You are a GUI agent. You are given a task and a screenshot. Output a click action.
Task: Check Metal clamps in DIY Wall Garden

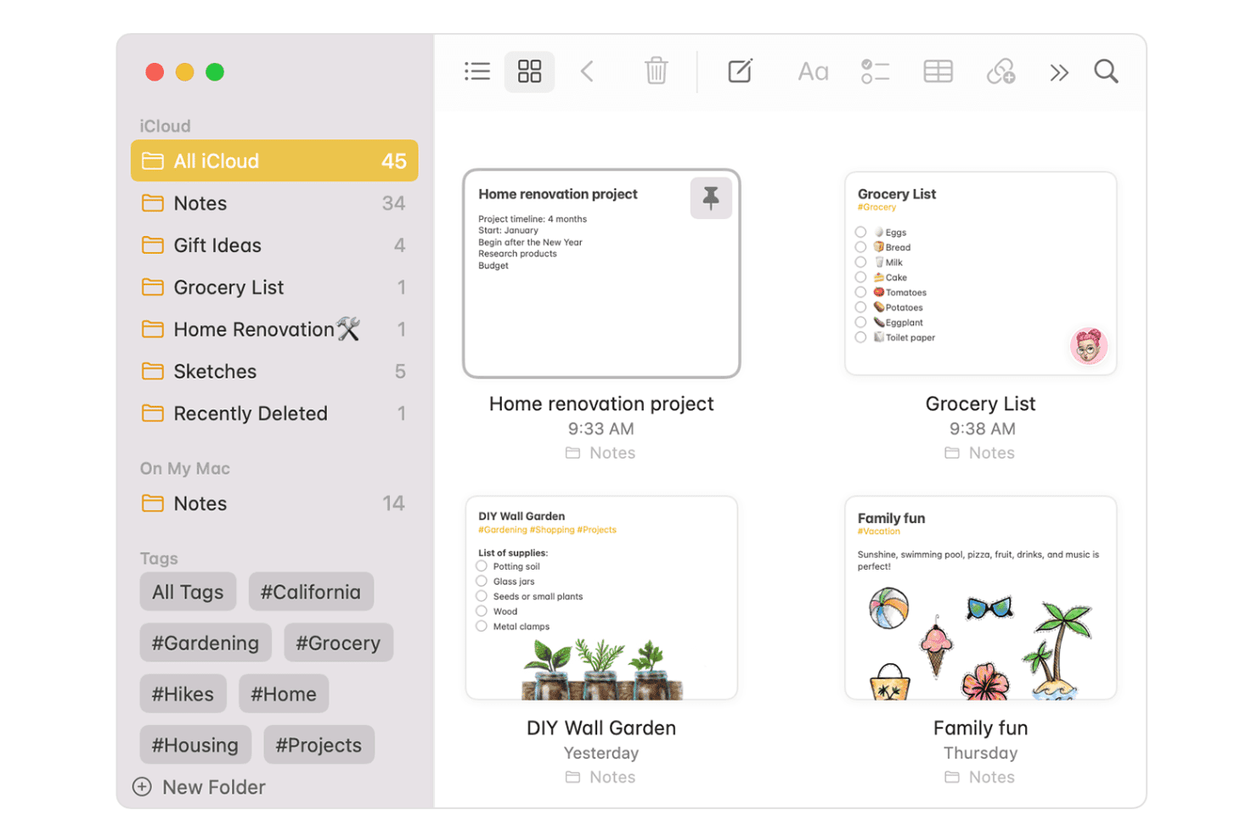click(x=482, y=627)
